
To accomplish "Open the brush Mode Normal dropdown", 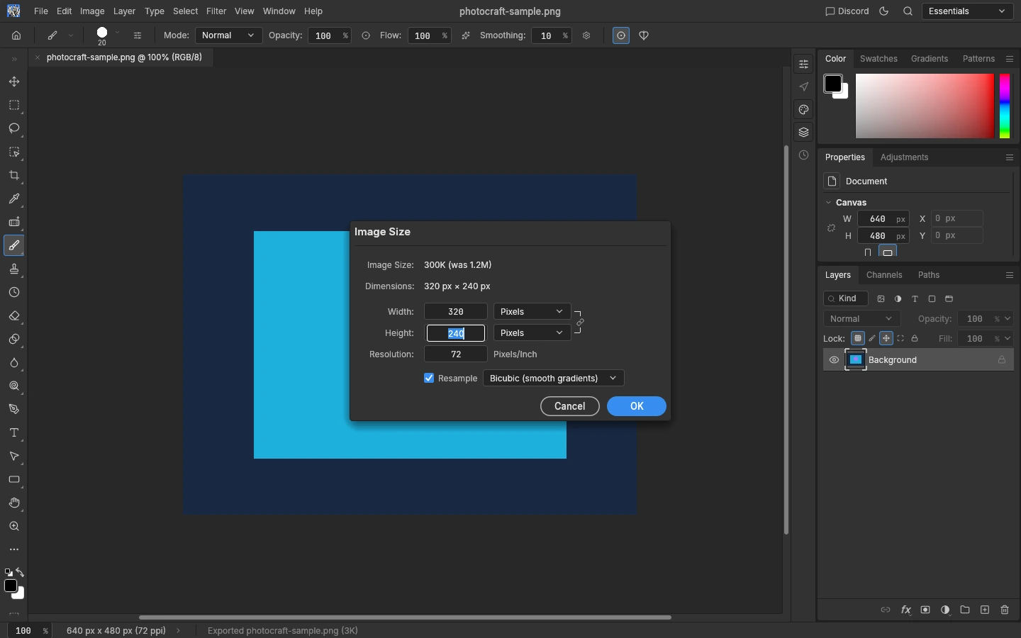I will (228, 35).
